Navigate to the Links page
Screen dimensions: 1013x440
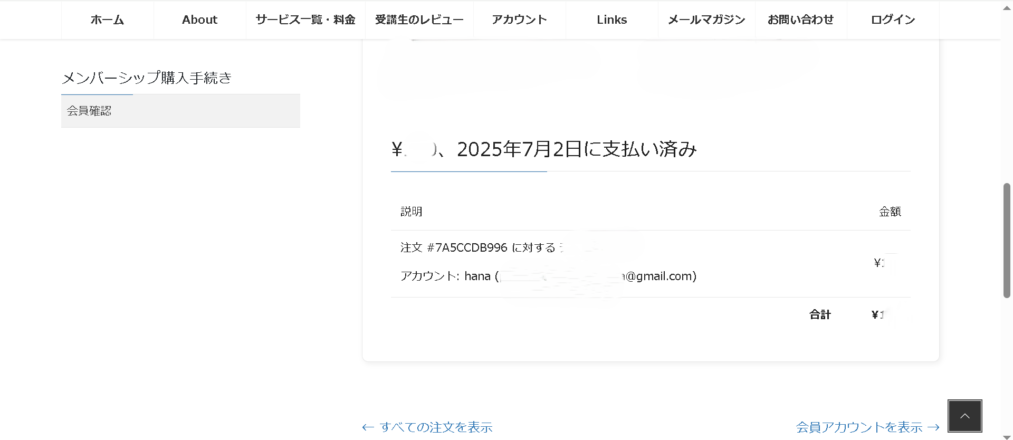(x=611, y=20)
